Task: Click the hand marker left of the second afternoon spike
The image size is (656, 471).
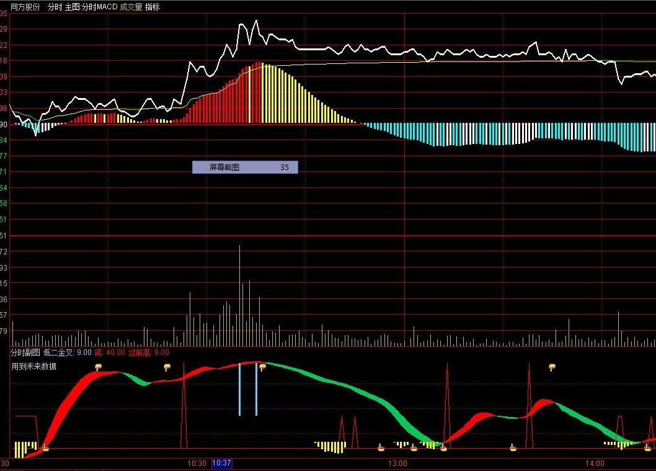Action: point(513,447)
